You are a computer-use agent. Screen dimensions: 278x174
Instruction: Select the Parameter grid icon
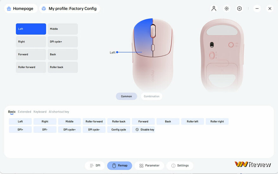(x=141, y=165)
